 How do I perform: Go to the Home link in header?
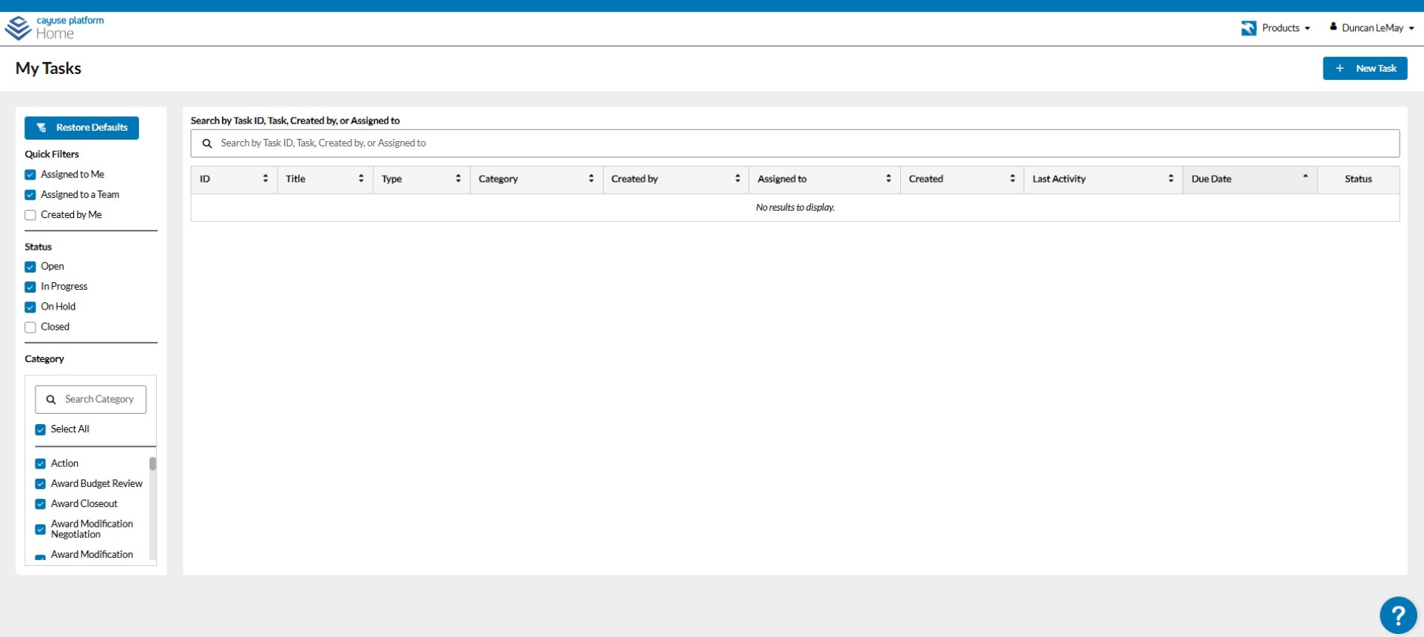point(55,34)
